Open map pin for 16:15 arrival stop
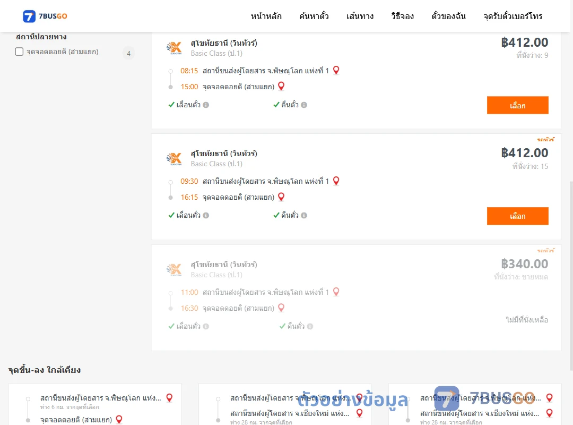The width and height of the screenshot is (573, 425). click(x=281, y=197)
